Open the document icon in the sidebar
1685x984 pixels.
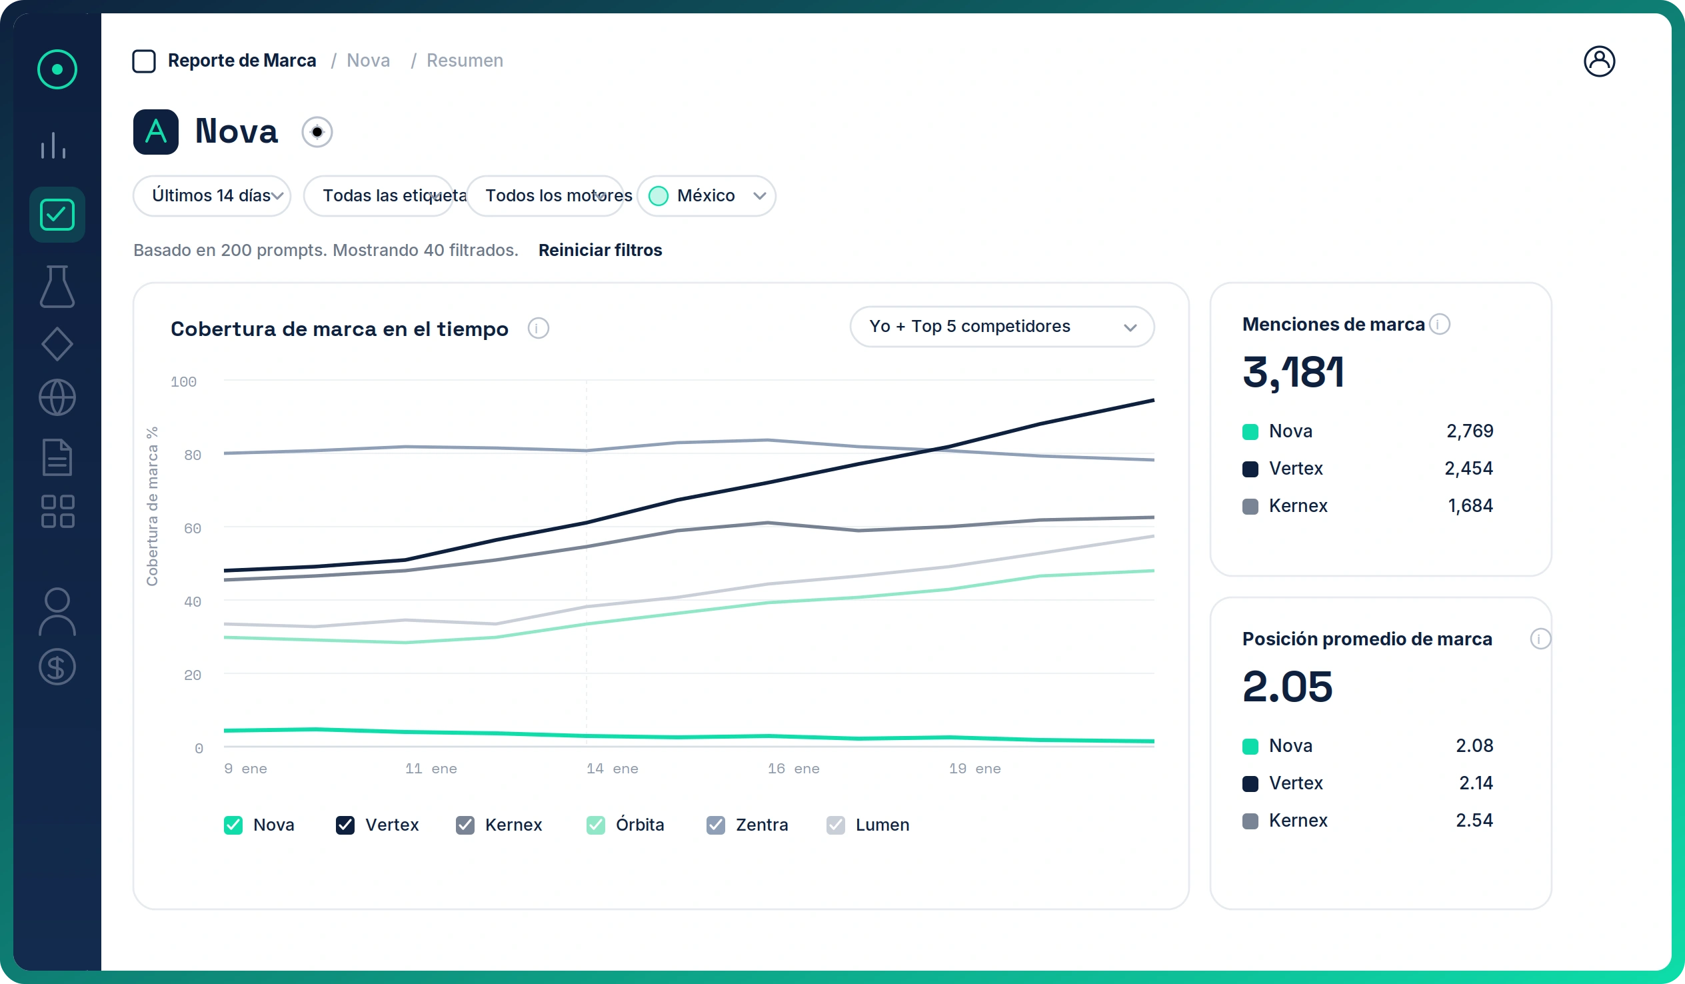57,457
